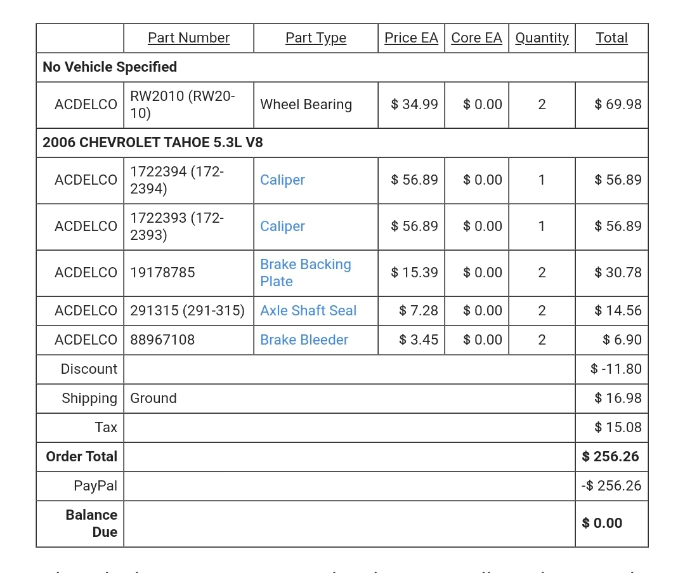Click the Quantity column header
The width and height of the screenshot is (685, 573).
pos(542,38)
